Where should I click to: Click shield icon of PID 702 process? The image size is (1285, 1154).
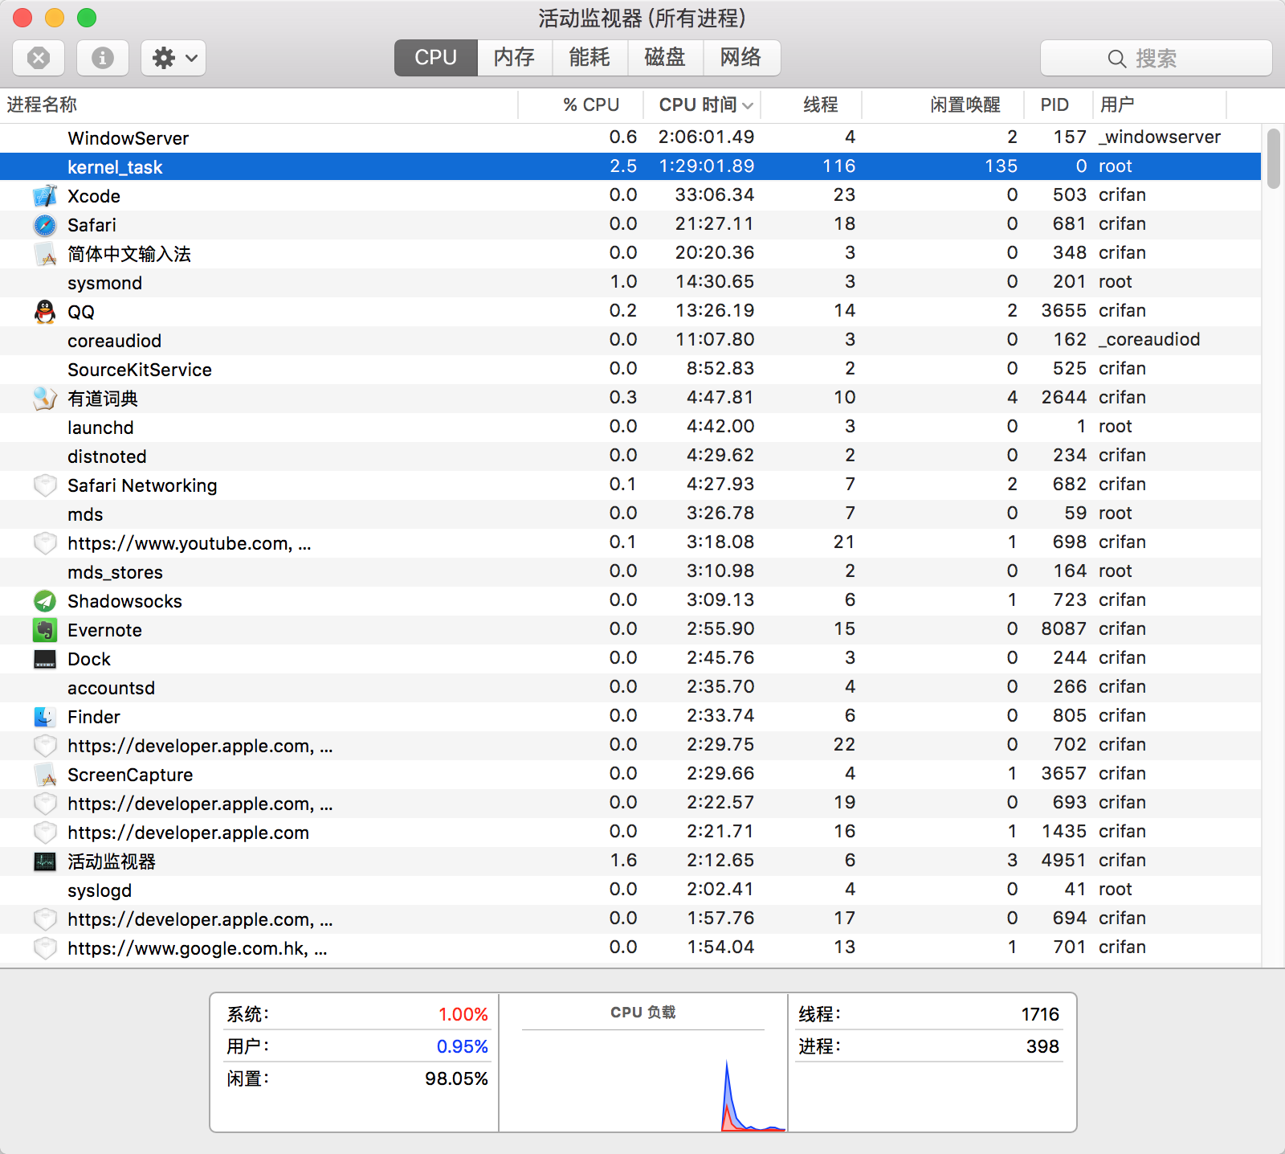(x=45, y=746)
